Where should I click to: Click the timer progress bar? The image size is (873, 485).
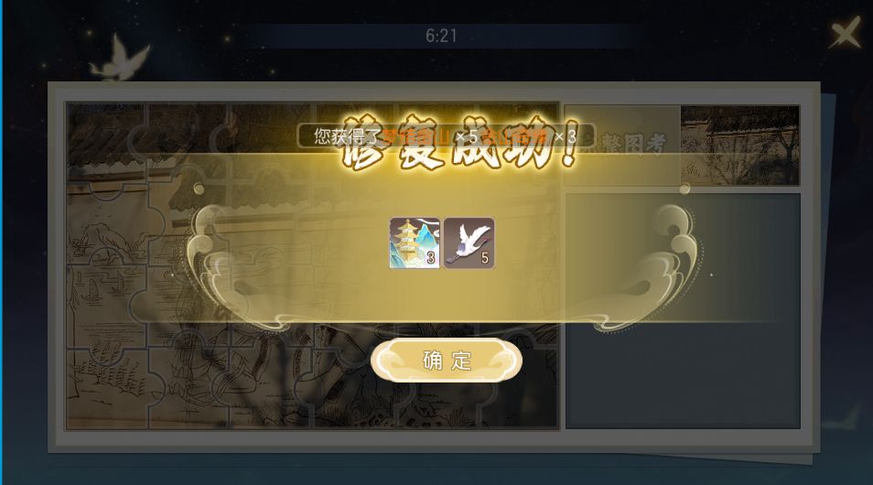pos(443,36)
